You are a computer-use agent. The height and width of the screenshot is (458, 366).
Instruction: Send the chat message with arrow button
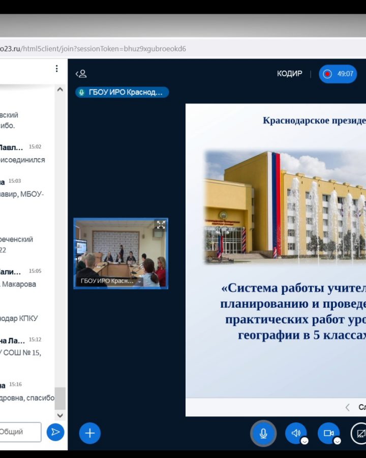click(x=55, y=432)
